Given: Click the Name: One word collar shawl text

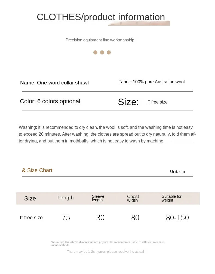Looking at the screenshot, I should pyautogui.click(x=54, y=83).
